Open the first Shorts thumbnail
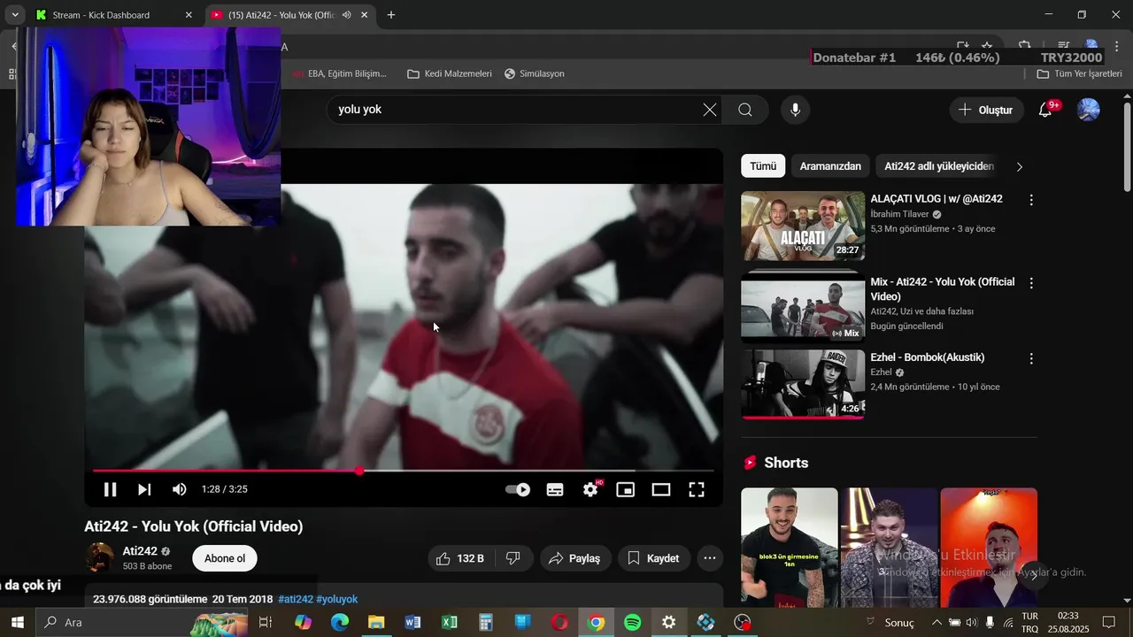 789,547
